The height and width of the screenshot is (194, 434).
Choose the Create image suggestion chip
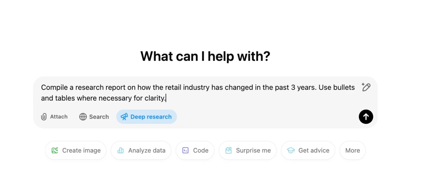pos(76,150)
